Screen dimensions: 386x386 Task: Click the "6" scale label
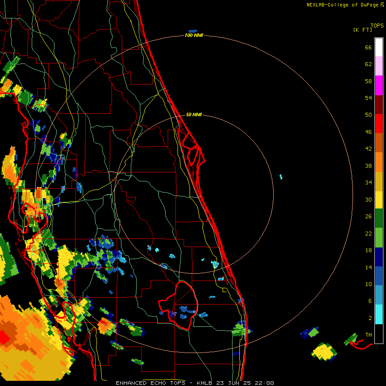coord(370,301)
